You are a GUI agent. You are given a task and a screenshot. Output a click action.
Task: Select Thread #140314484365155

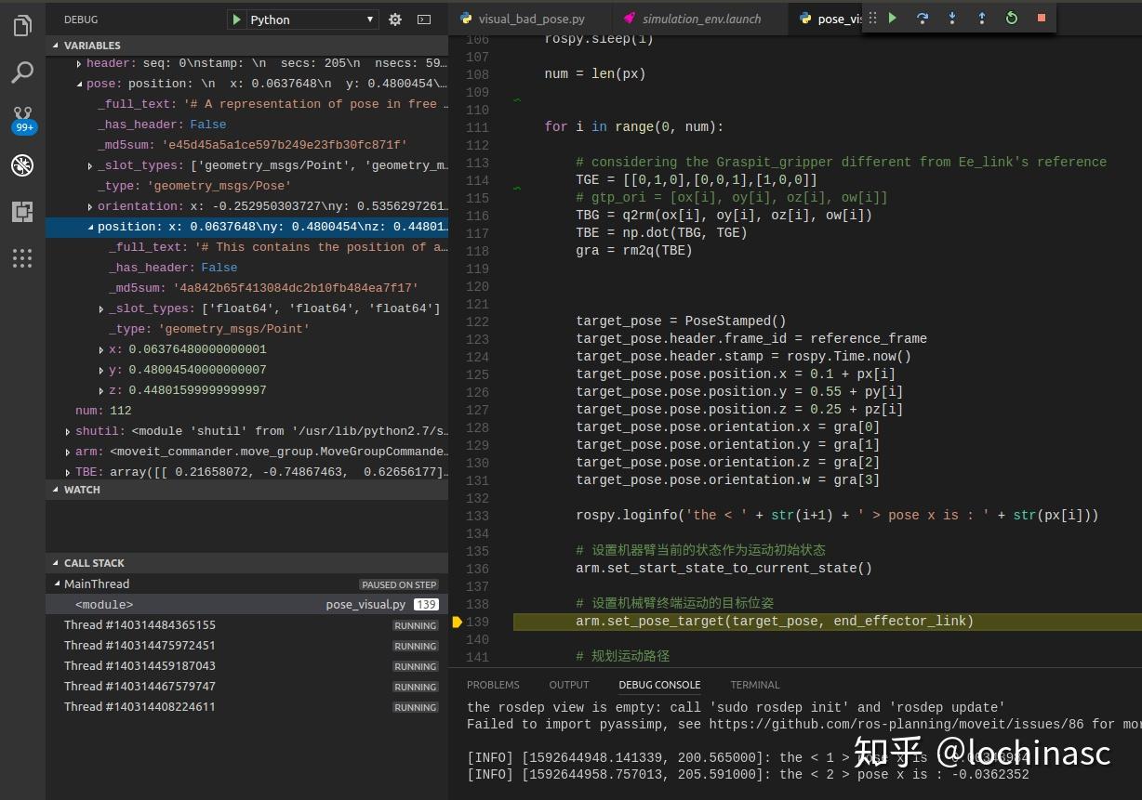(246, 624)
